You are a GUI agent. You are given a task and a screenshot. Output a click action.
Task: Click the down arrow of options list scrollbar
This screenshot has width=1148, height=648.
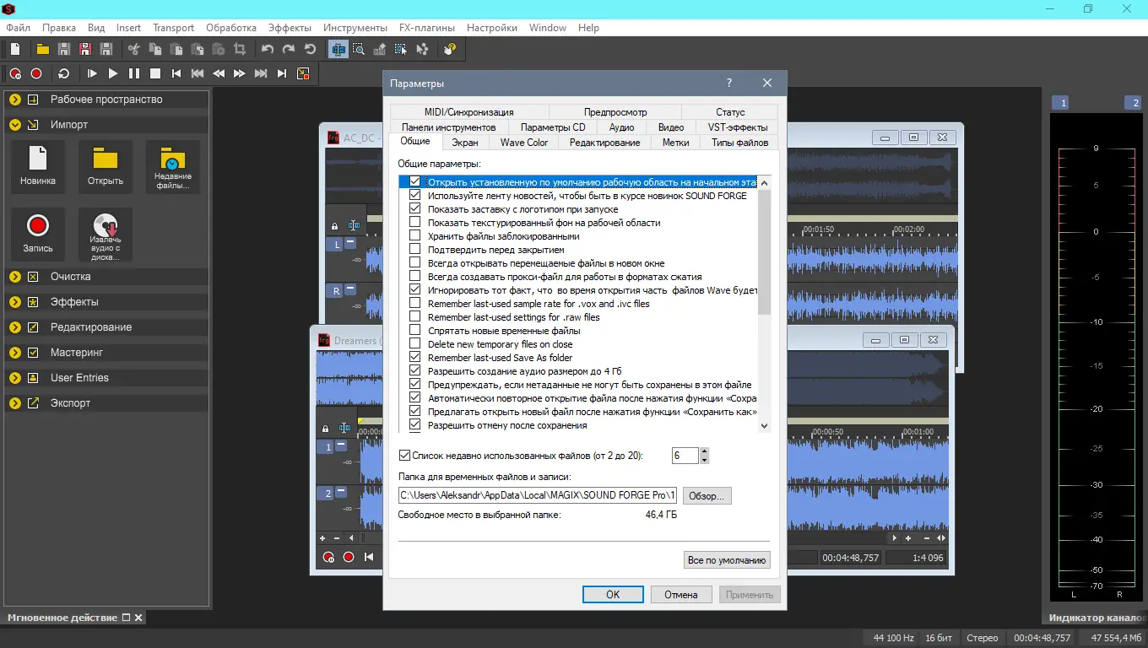click(765, 426)
